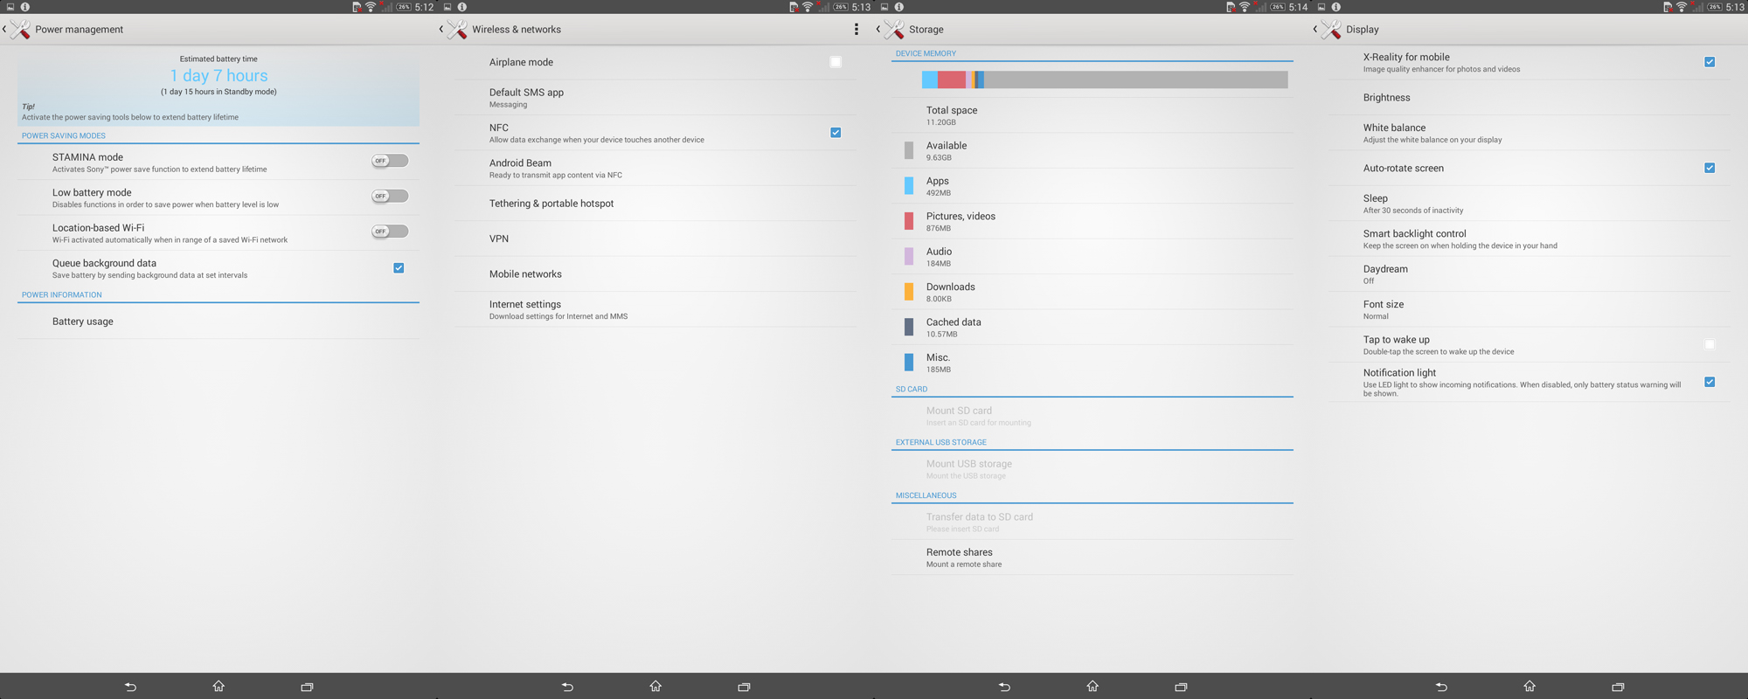Viewport: 1748px width, 699px height.
Task: Tap the Power management wrench header icon
Action: [x=19, y=30]
